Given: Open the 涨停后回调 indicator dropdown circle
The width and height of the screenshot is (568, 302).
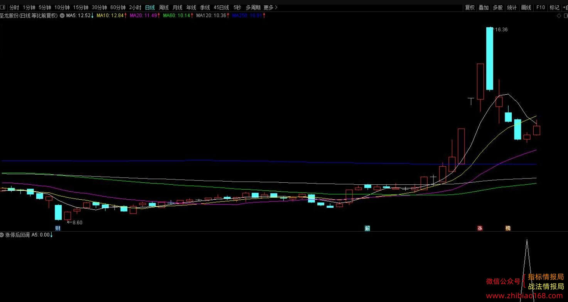Looking at the screenshot, I should tap(2, 235).
